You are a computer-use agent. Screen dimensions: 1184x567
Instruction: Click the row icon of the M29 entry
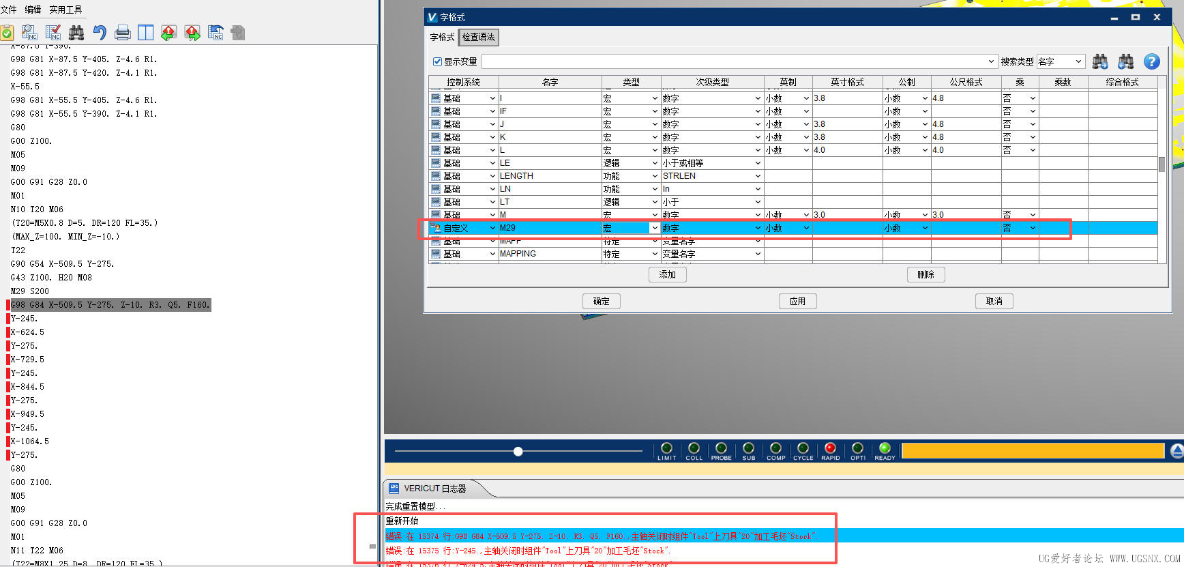[x=436, y=228]
